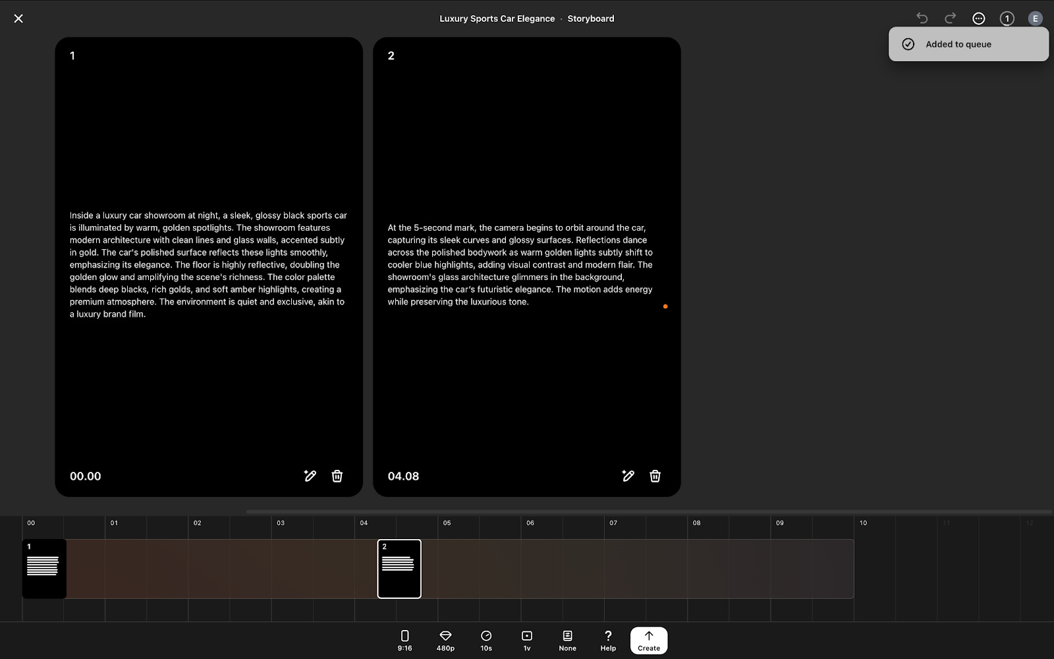1054x659 pixels.
Task: Delete storyboard card 1
Action: (337, 476)
